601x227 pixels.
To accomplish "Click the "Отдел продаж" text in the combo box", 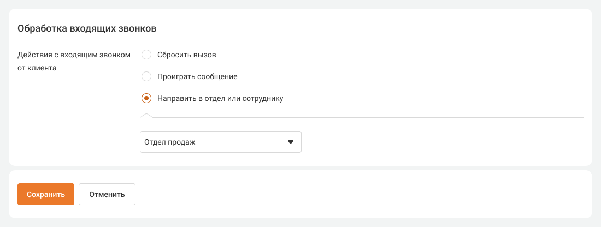I will (x=170, y=142).
